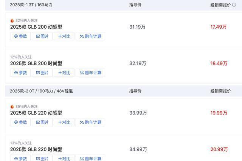The height and width of the screenshot is (161, 242).
Task: Open 购车计算 for GLB 220 动感型
Action: (90, 122)
